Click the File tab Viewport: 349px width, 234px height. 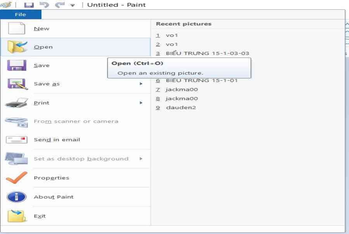[x=21, y=14]
